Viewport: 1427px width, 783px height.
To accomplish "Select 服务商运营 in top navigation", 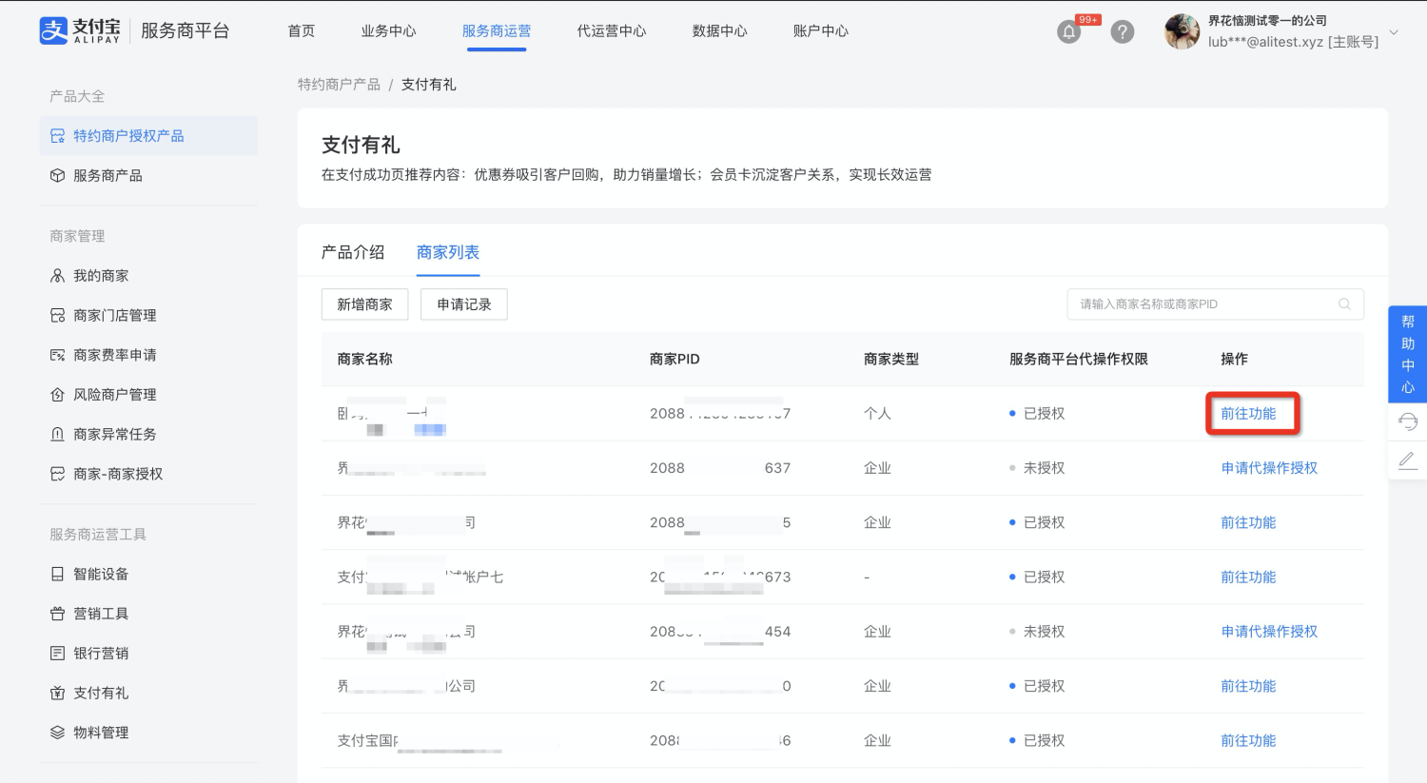I will pos(497,31).
